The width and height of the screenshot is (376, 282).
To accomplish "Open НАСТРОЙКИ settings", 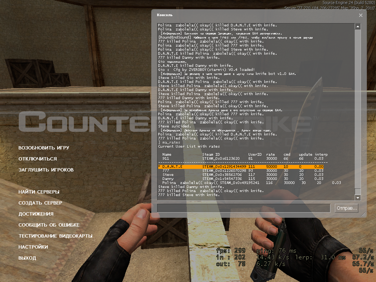I will [33, 247].
